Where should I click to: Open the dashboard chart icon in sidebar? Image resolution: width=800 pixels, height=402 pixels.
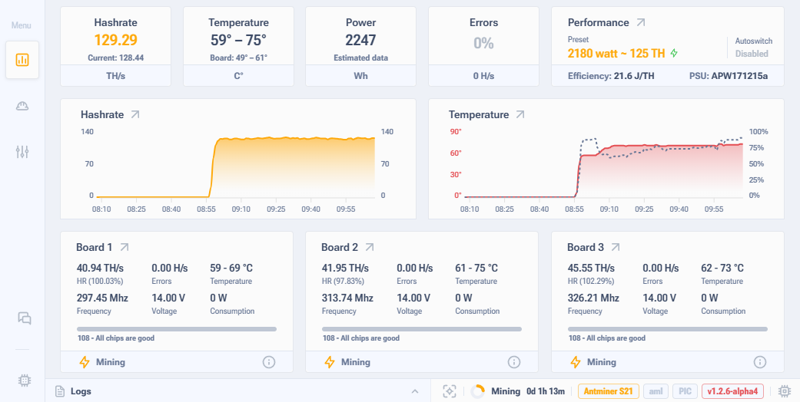(22, 60)
